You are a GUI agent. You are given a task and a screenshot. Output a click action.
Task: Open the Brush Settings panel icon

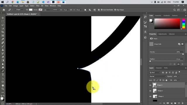tap(145, 22)
